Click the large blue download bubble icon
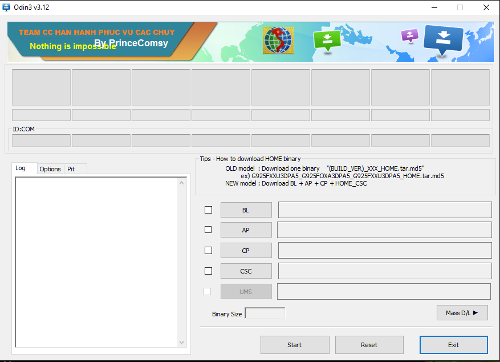The height and width of the screenshot is (362, 500). click(444, 39)
